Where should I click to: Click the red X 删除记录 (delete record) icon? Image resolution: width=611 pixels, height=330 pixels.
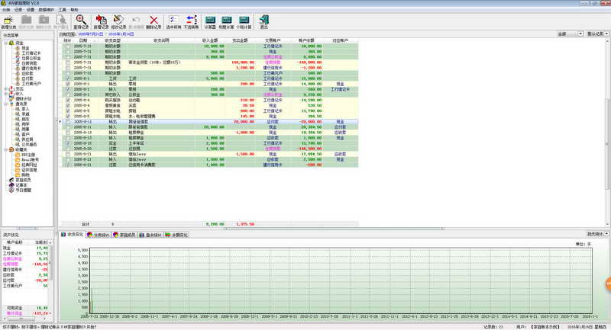pyautogui.click(x=154, y=21)
